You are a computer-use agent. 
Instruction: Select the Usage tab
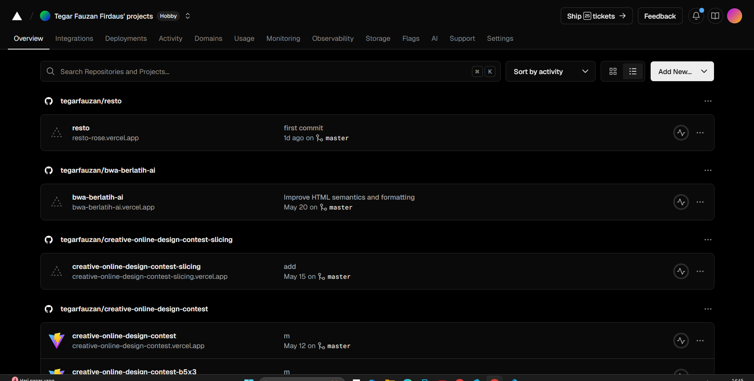244,38
